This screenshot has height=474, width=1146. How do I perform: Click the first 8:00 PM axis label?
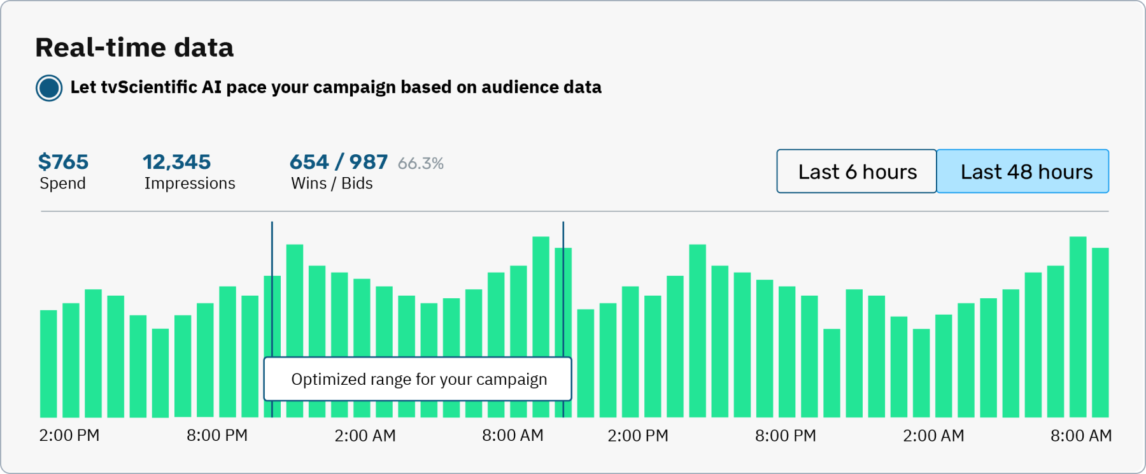(217, 436)
